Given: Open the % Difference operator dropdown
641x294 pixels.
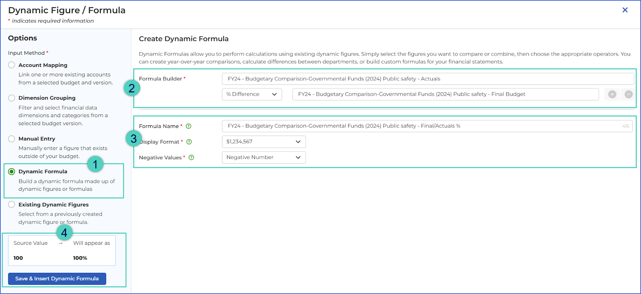Looking at the screenshot, I should click(x=252, y=94).
